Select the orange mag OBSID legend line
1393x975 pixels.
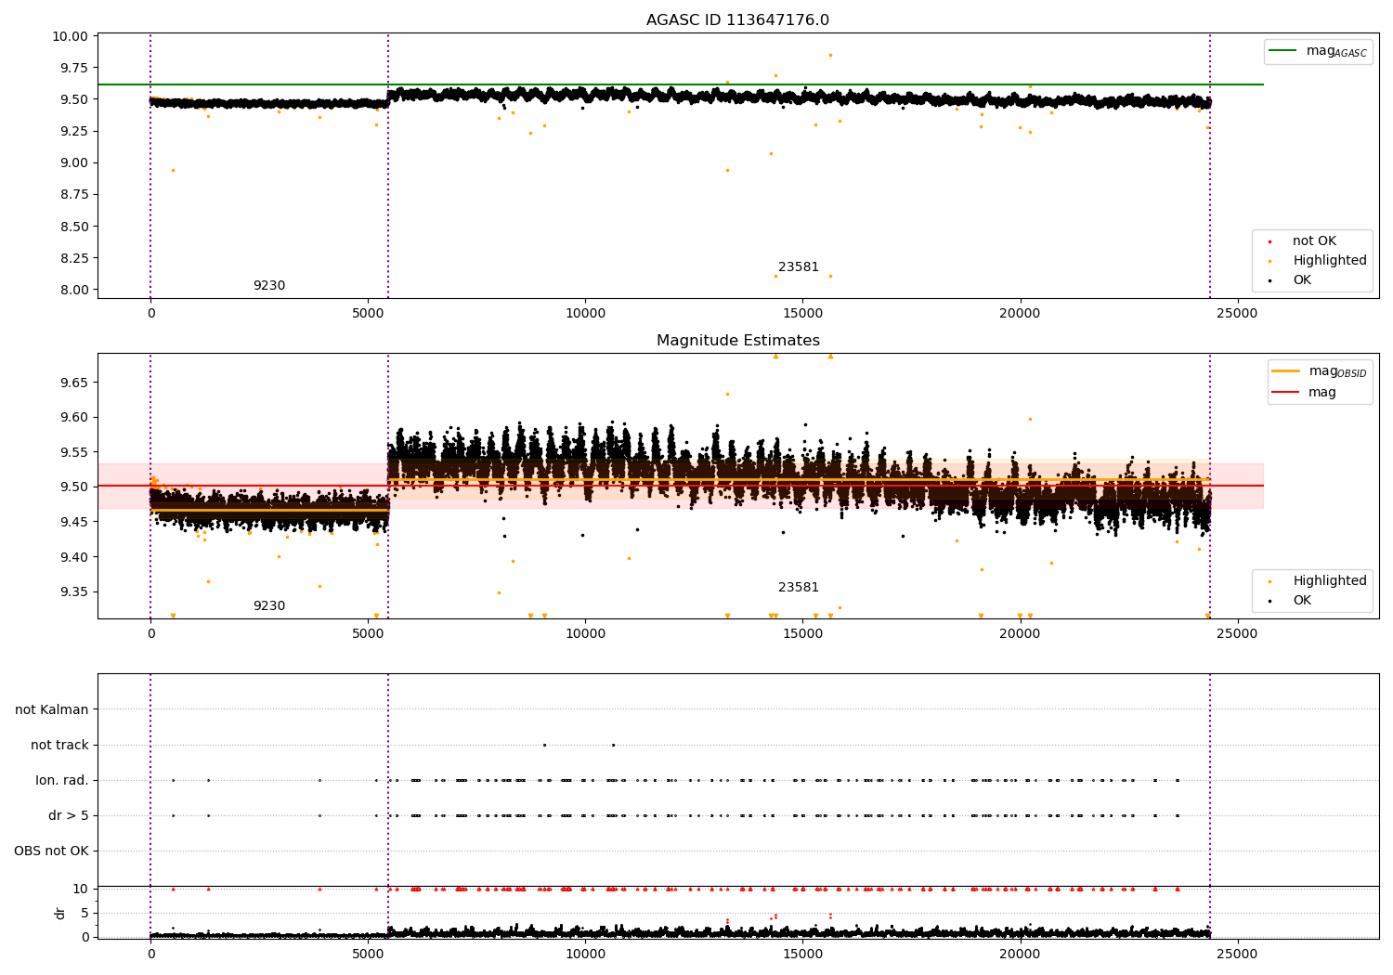pos(1286,371)
